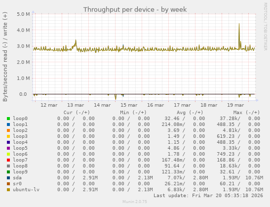Click the '0.0' y-axis label
This screenshot has height=207, width=270.
tap(23, 94)
